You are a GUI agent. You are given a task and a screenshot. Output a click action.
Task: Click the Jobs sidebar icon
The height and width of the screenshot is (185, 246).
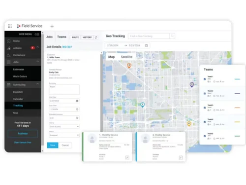(x=9, y=62)
